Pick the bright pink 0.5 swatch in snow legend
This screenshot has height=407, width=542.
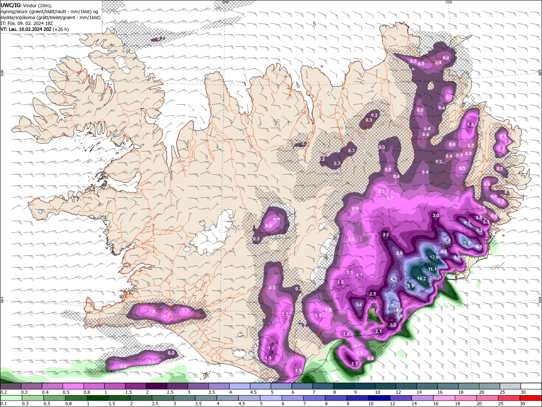pos(73,386)
